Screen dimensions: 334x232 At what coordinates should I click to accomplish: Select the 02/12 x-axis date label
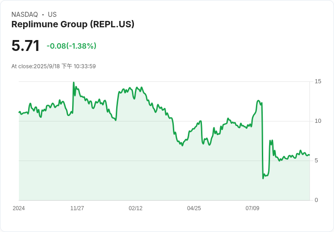(136, 208)
